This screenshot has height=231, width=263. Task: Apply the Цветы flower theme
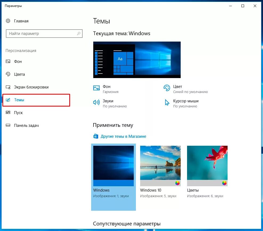pyautogui.click(x=207, y=166)
